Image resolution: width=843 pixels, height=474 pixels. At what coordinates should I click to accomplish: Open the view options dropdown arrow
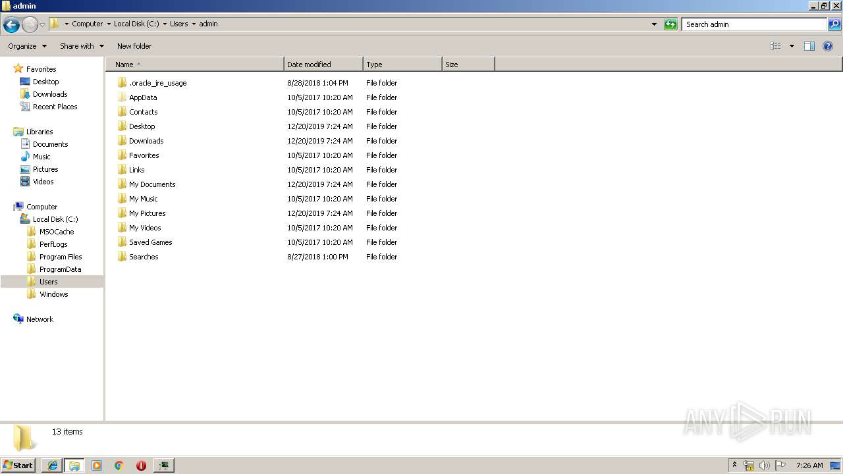(792, 46)
